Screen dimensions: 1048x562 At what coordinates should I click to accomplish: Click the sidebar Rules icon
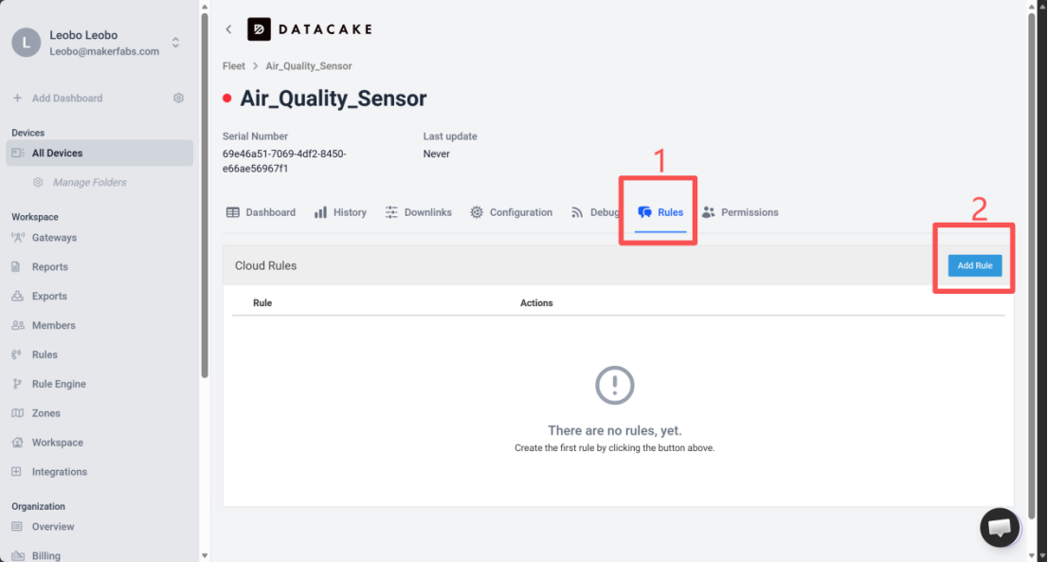pyautogui.click(x=17, y=354)
